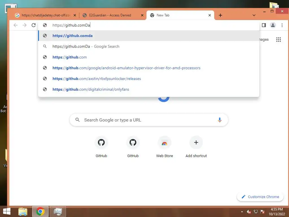This screenshot has height=217, width=289.
Task: Pick the android-emulator-hypervisor-driver suggestion
Action: pyautogui.click(x=149, y=68)
